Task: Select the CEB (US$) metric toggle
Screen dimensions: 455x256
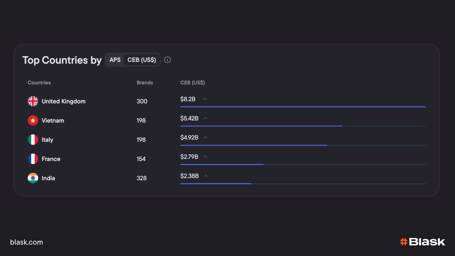Action: pyautogui.click(x=142, y=60)
